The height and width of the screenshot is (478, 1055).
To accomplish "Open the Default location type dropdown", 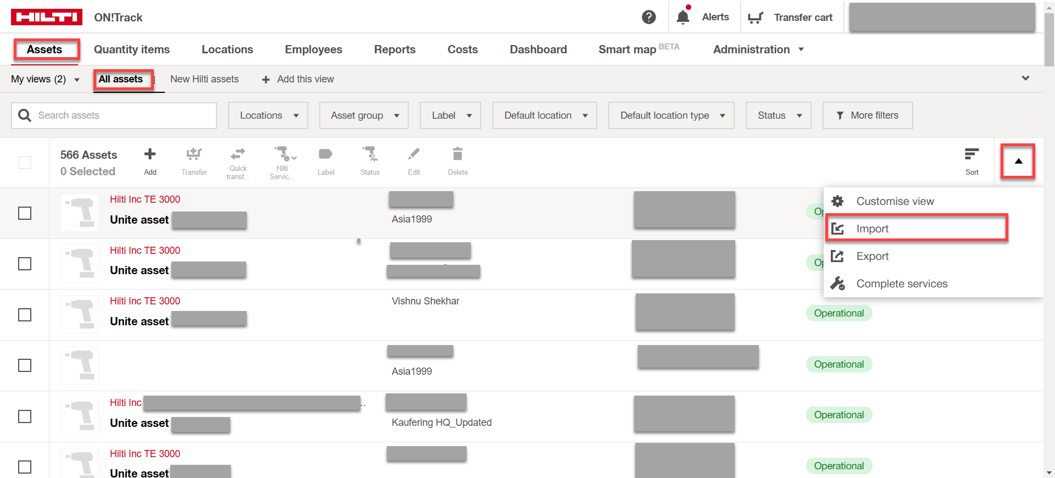I will click(x=671, y=115).
